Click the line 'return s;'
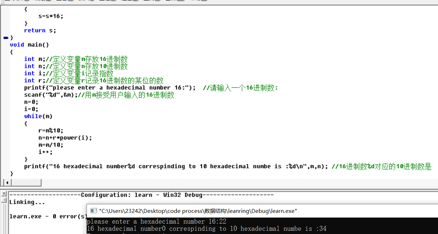438x234 pixels. coord(40,30)
